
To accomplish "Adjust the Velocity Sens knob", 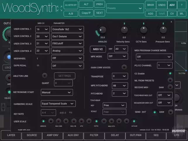I will pos(124,30).
